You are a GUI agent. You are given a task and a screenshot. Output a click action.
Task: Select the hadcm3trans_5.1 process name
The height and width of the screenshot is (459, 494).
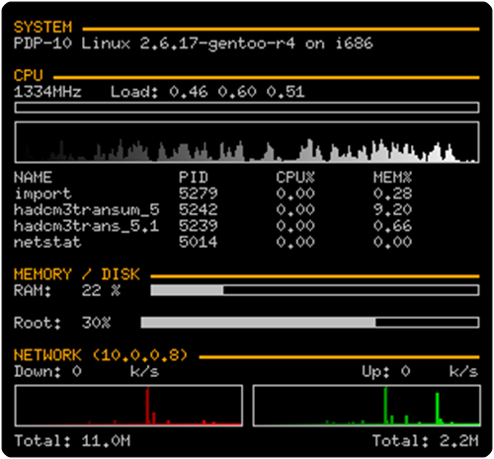pyautogui.click(x=87, y=226)
